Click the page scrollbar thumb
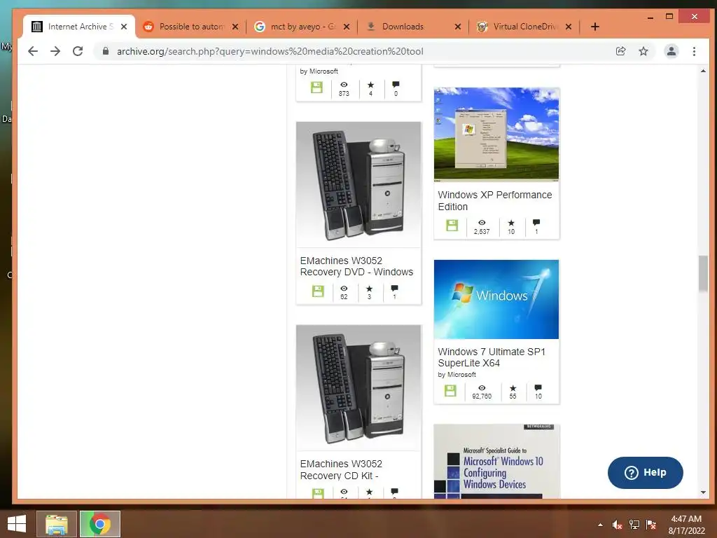Screen dimensions: 717x538 703,273
